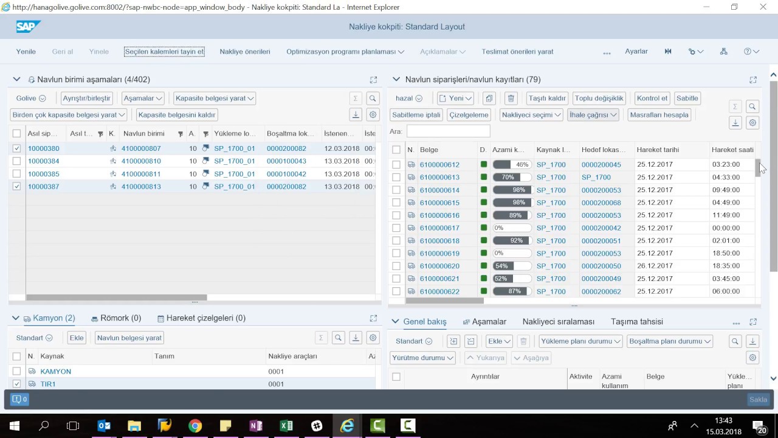
Task: Click 46% utilization bar for order 6100000612
Action: (512, 165)
